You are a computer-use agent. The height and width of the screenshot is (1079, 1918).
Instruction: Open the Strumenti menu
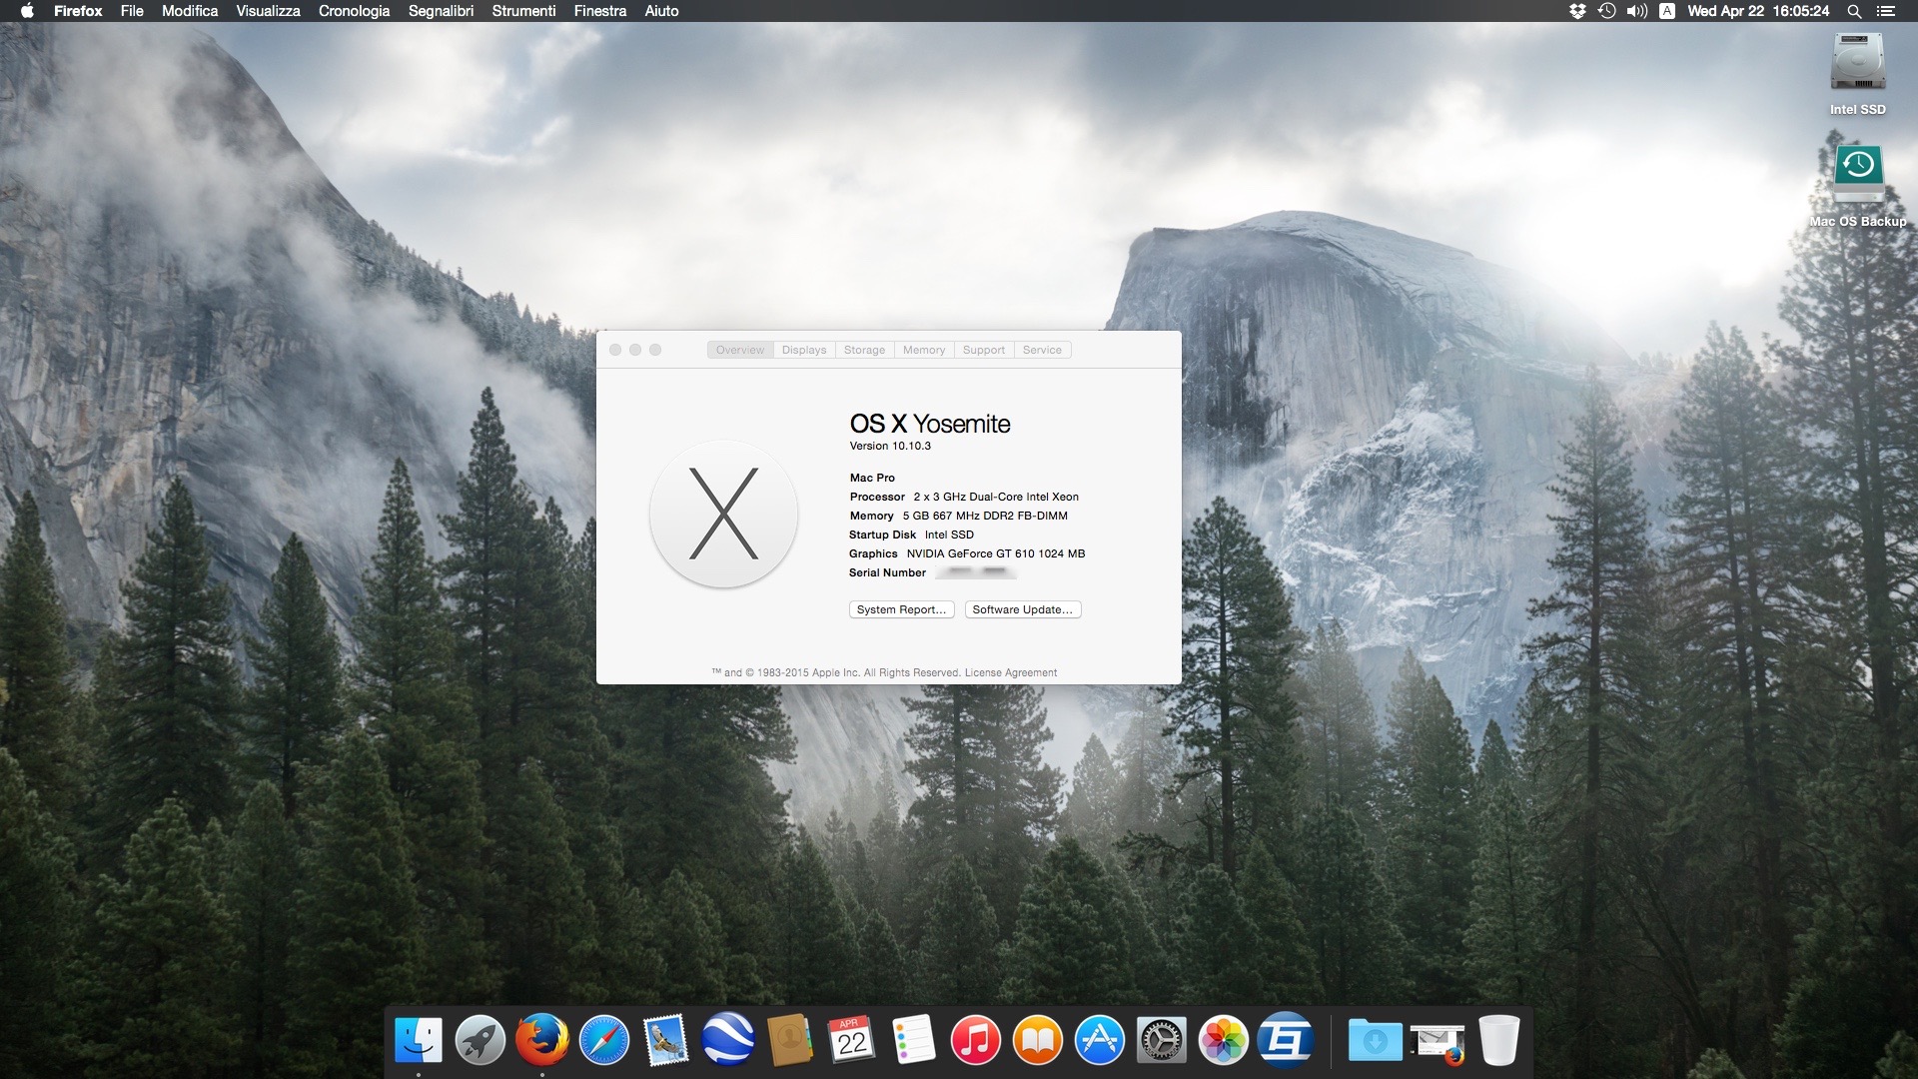(x=523, y=11)
